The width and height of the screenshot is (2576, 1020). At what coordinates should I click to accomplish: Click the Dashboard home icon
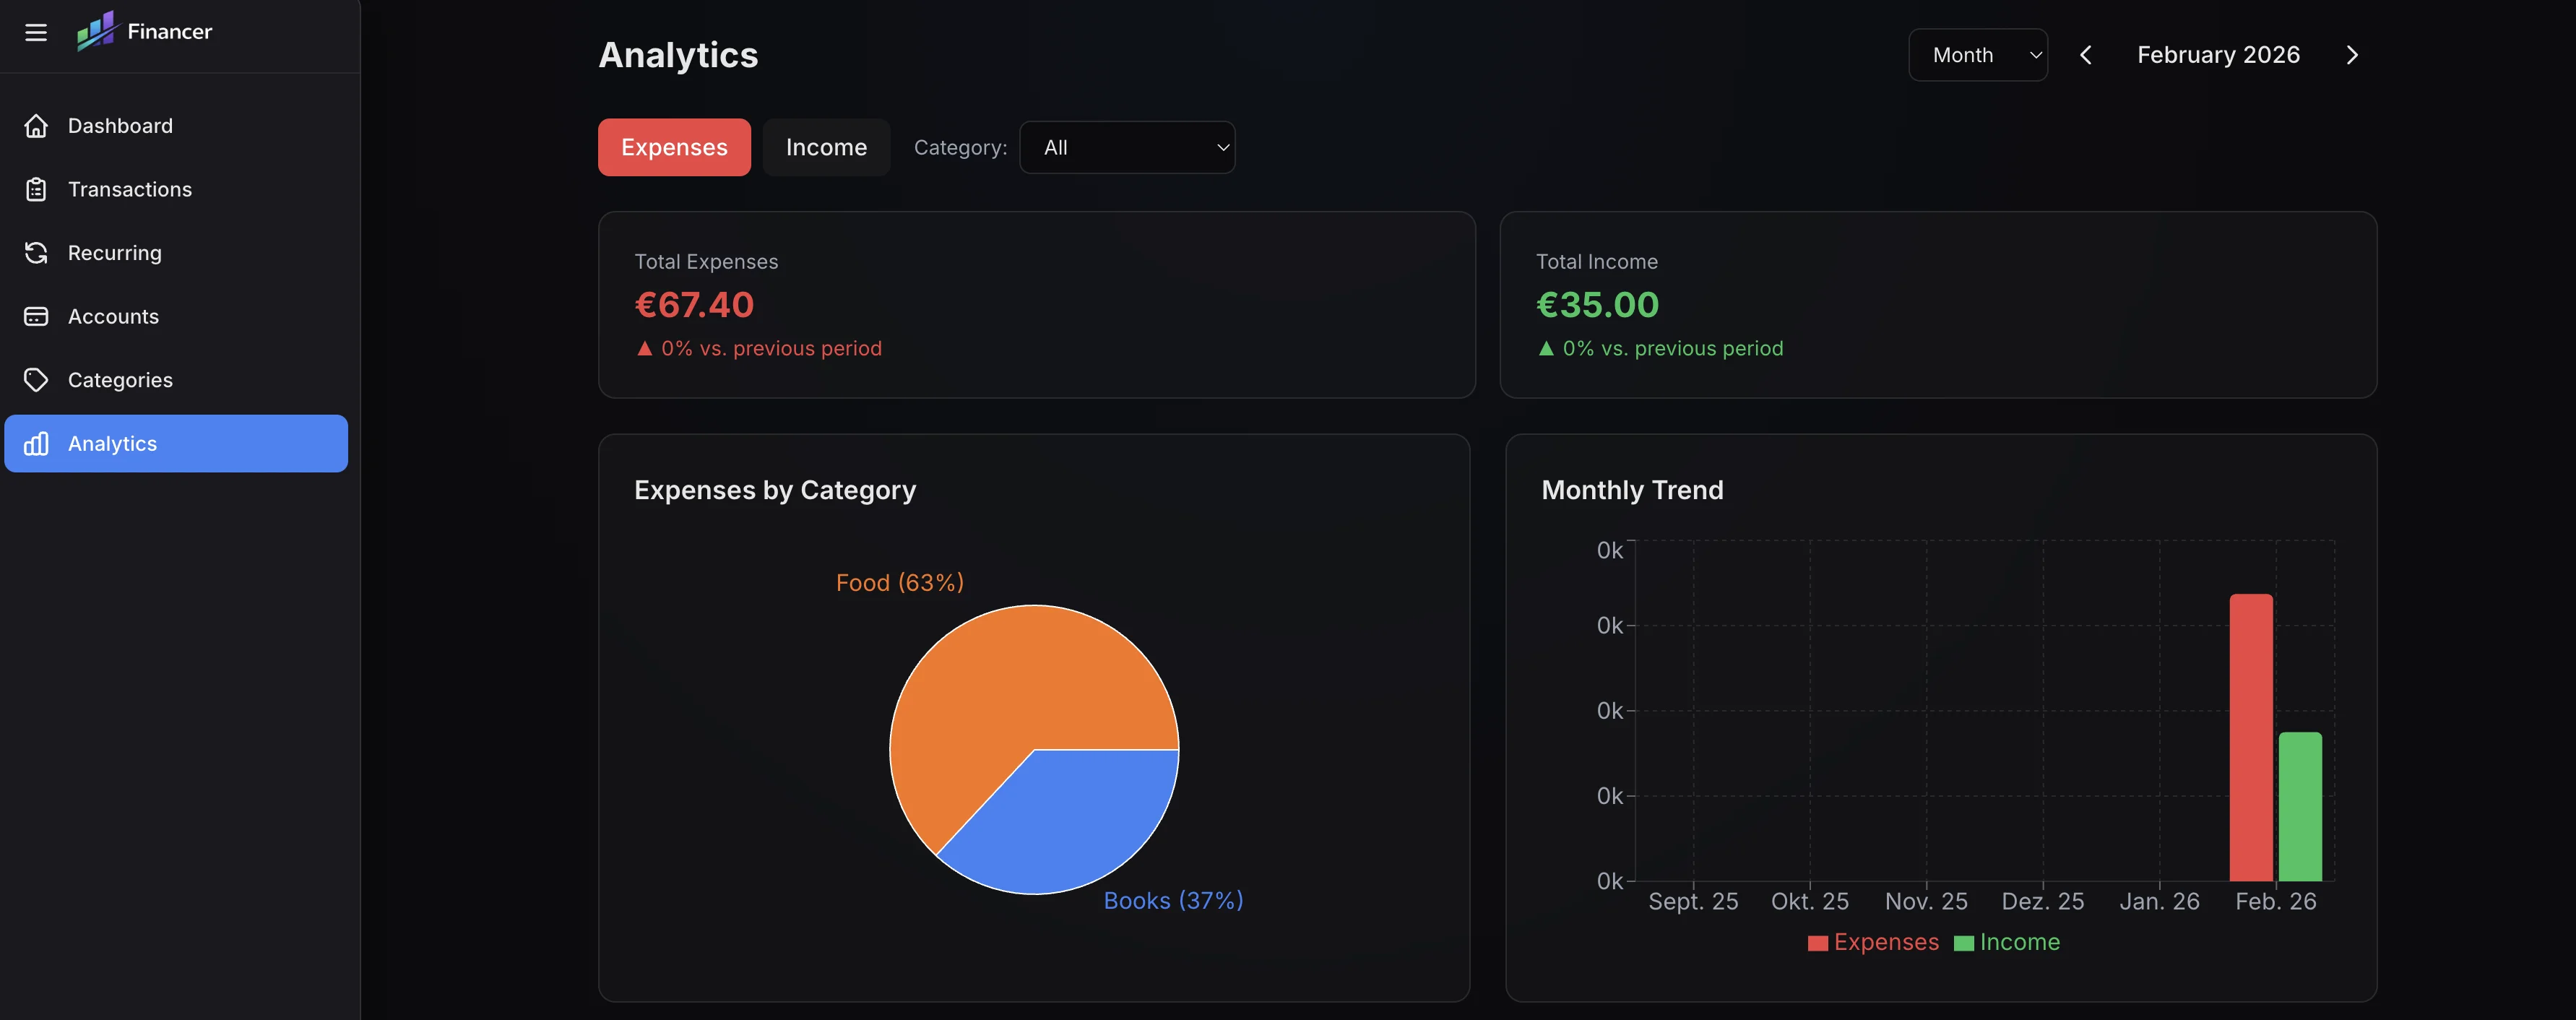point(36,126)
